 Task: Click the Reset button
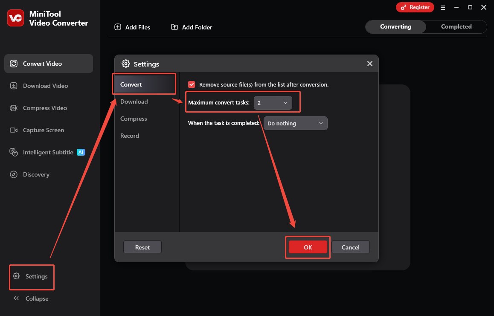pyautogui.click(x=142, y=247)
